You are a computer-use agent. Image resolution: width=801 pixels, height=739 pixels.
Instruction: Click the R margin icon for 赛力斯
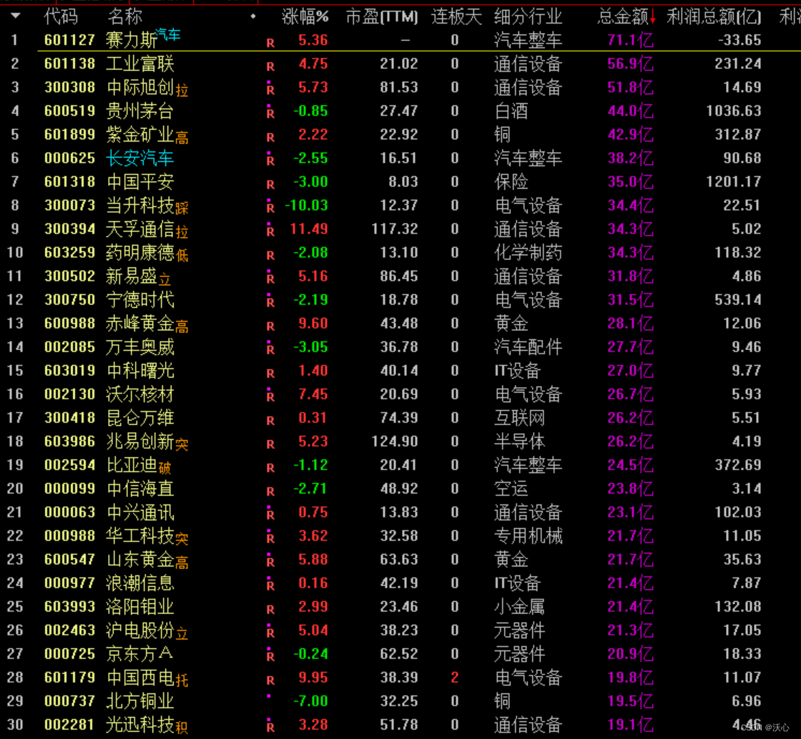click(270, 44)
